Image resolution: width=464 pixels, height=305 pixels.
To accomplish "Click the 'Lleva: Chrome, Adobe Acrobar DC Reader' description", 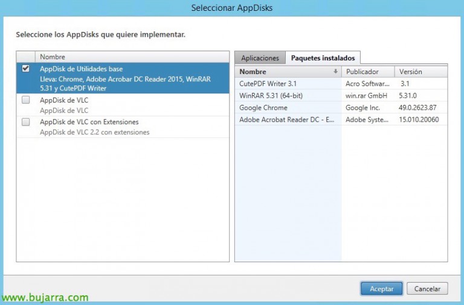I will pos(125,84).
